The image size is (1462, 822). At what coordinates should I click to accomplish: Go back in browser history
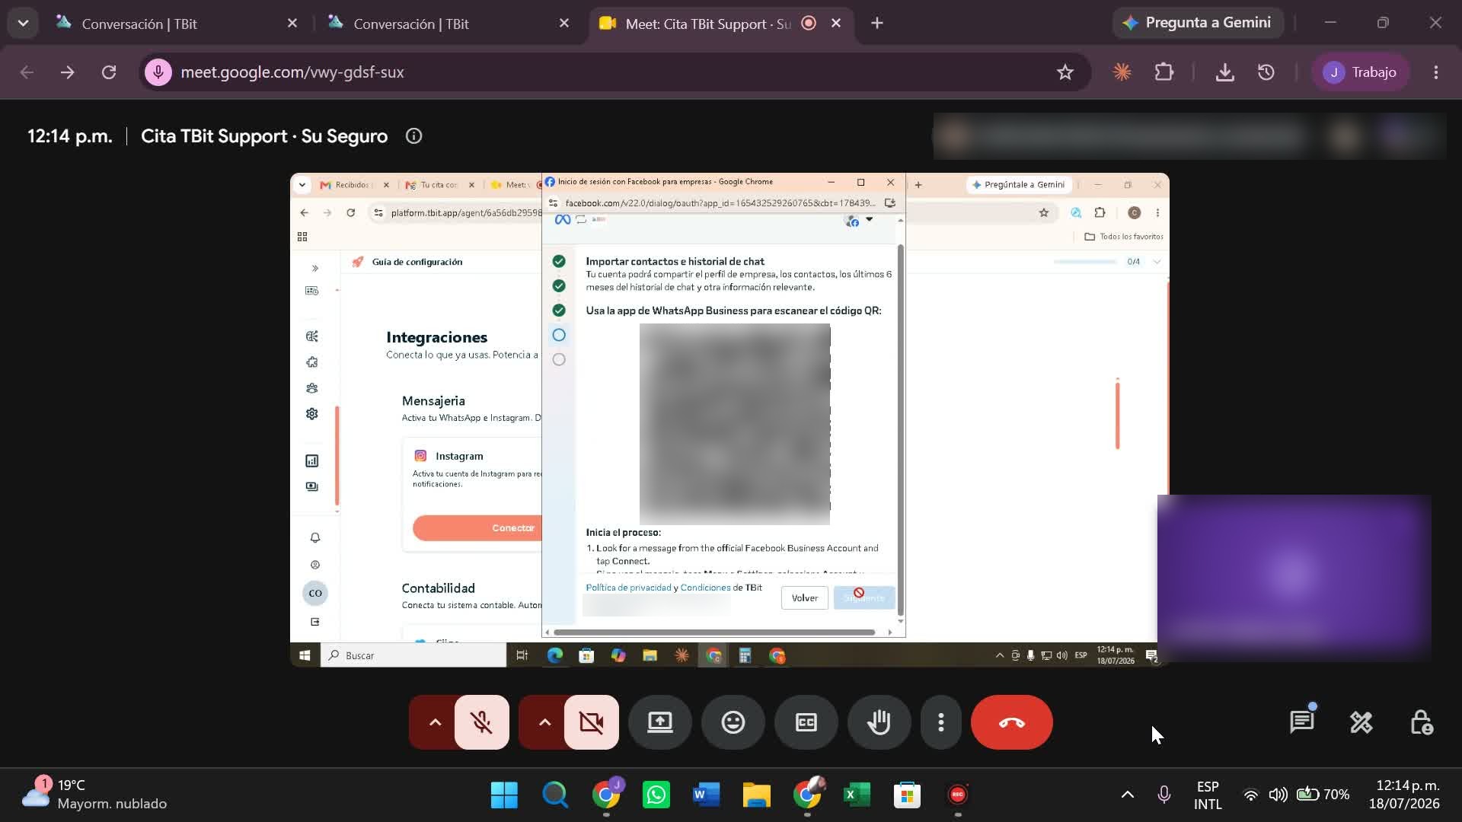(x=27, y=72)
